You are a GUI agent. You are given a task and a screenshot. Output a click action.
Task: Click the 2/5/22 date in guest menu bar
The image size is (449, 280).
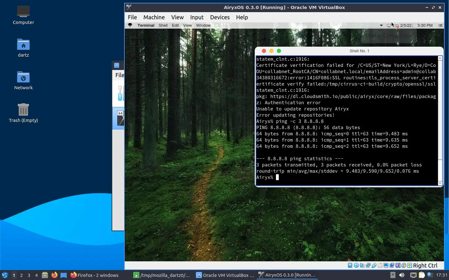[406, 26]
